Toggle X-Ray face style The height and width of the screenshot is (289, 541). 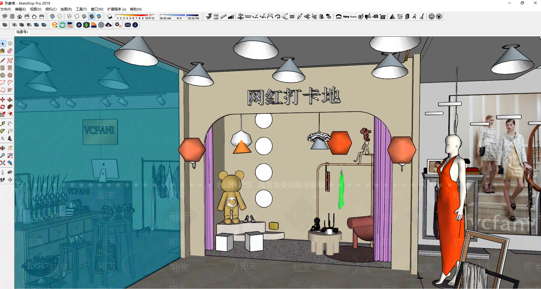pos(52,16)
